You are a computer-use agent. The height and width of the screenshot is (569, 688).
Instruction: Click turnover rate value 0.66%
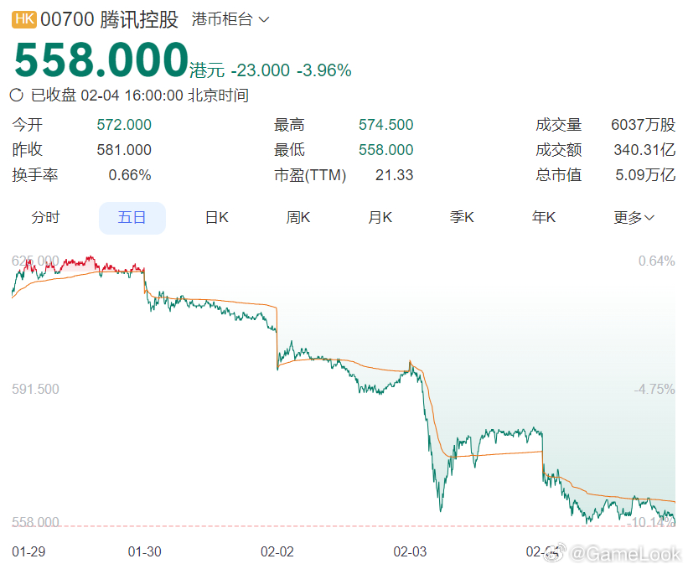click(130, 175)
